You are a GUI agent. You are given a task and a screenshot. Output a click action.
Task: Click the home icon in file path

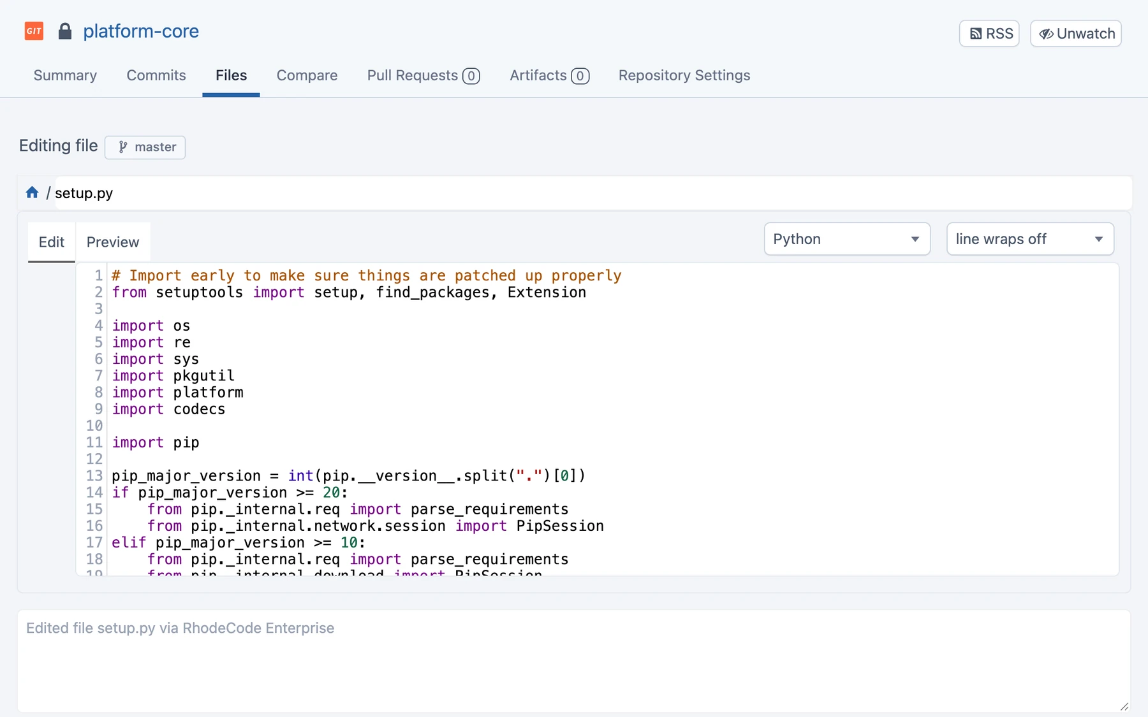pos(32,192)
